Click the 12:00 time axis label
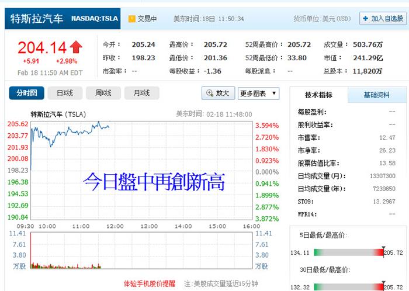Viewport: 409px width, 291px height. coord(115,226)
